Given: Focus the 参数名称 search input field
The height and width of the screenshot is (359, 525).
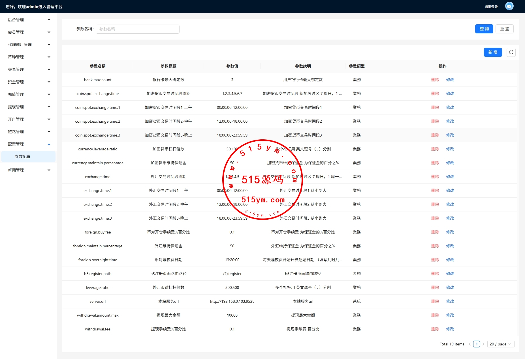Looking at the screenshot, I should 137,29.
